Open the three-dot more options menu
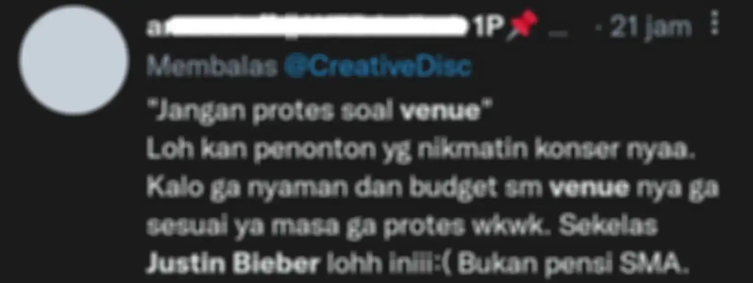753x283 pixels. (714, 23)
